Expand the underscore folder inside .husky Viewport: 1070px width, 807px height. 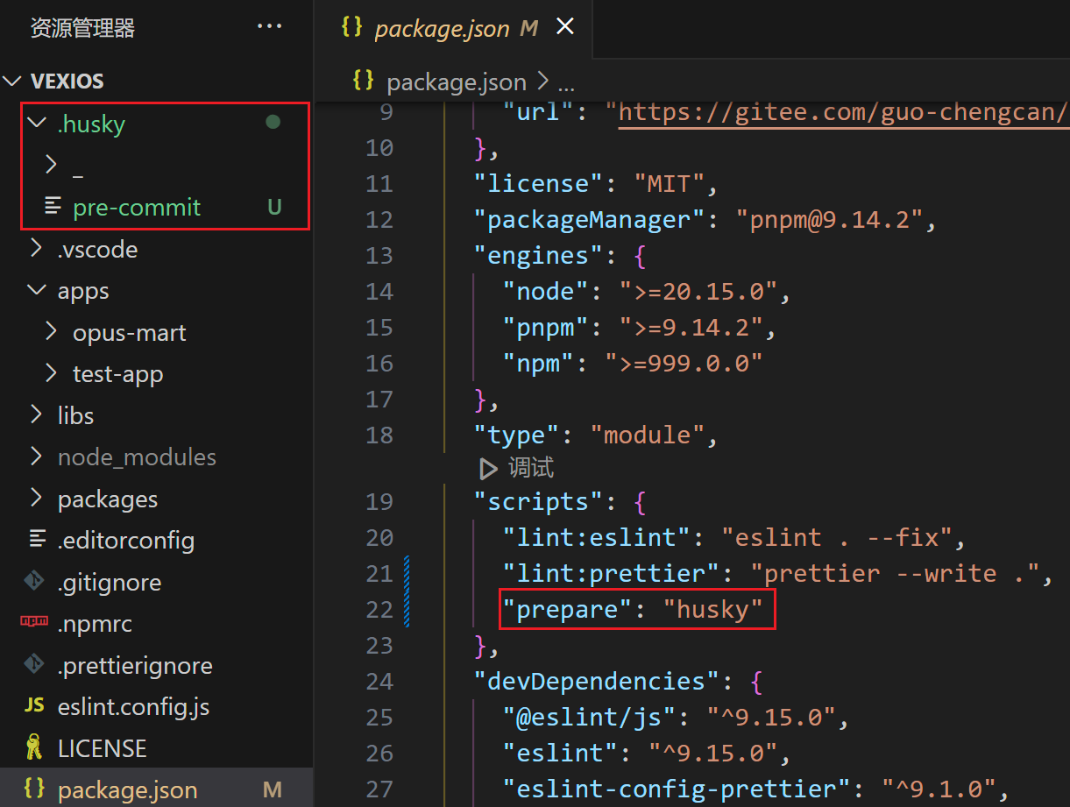51,165
